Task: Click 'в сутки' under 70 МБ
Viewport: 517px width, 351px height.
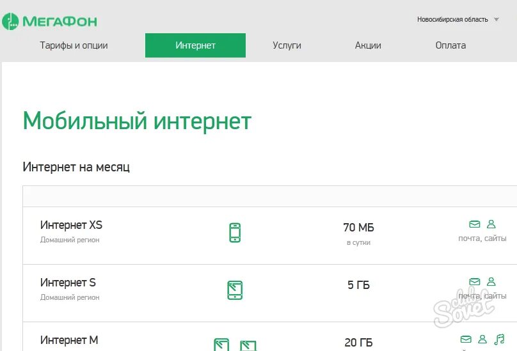Action: [x=358, y=242]
